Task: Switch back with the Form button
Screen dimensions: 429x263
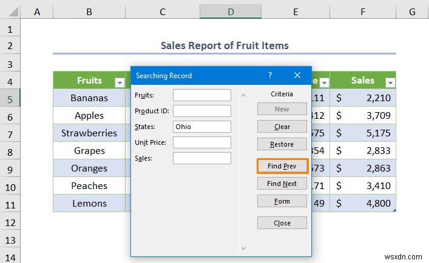Action: coord(282,201)
